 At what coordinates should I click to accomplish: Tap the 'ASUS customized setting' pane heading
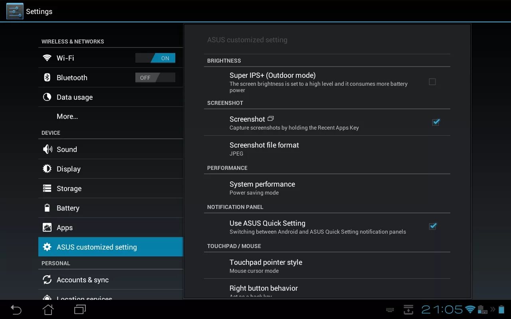click(x=247, y=40)
